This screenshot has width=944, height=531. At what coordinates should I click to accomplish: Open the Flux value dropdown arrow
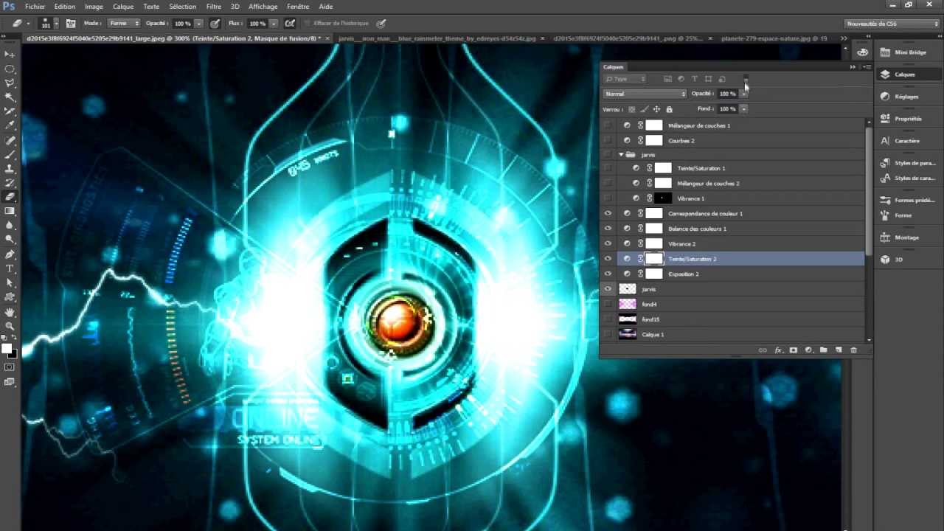[274, 24]
